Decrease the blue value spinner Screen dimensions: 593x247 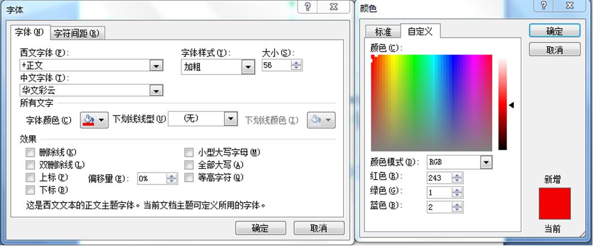click(x=457, y=210)
